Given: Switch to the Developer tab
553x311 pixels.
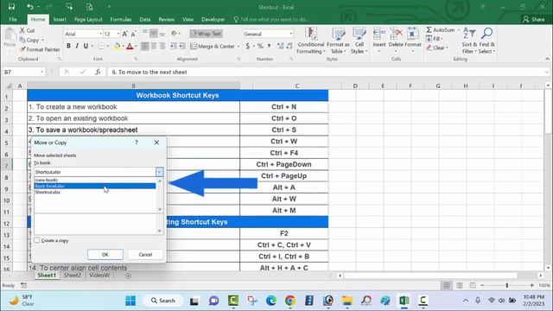Looking at the screenshot, I should pyautogui.click(x=213, y=19).
